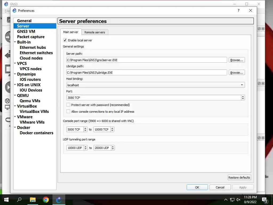Image resolution: width=273 pixels, height=205 pixels.
Task: Collapse the VPCS tree group
Action: point(15,63)
